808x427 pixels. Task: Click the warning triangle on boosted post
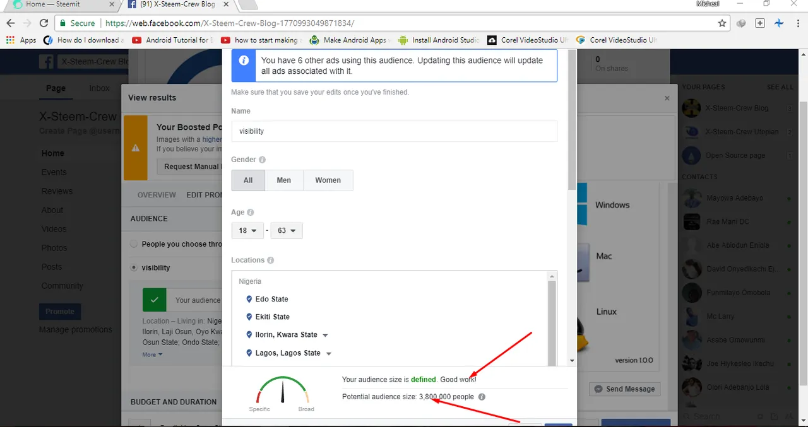click(x=135, y=148)
